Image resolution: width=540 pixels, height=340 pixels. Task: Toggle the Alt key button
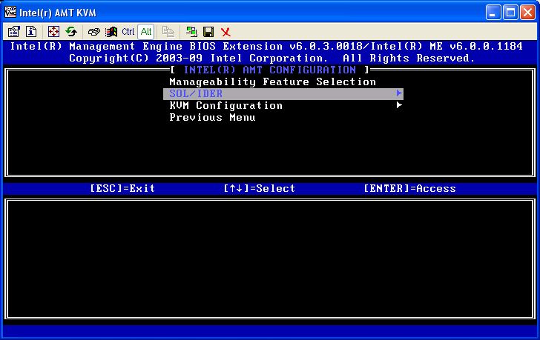(x=146, y=32)
